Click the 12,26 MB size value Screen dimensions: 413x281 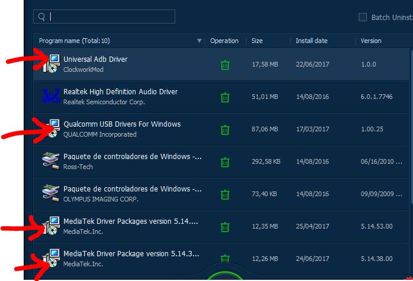[265, 259]
